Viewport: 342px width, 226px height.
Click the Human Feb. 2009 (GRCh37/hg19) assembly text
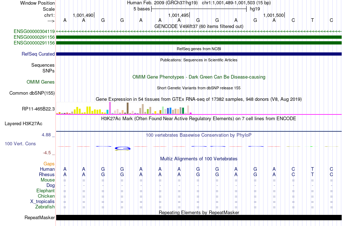[162, 3]
